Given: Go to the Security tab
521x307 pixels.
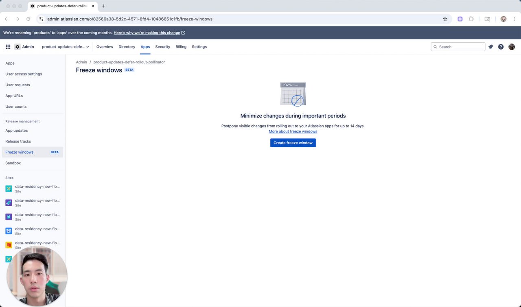Looking at the screenshot, I should pyautogui.click(x=162, y=47).
